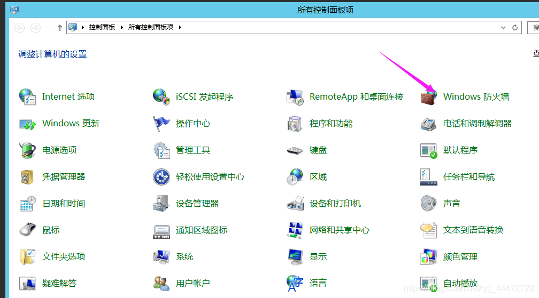
Task: Open the 设备和打印机 icon
Action: click(295, 204)
